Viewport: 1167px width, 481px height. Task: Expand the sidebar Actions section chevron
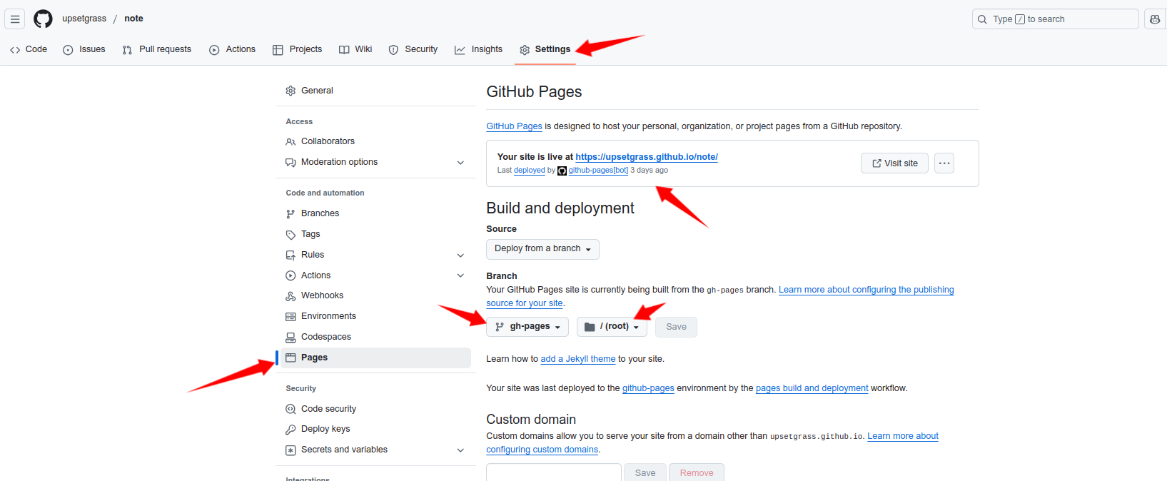click(460, 275)
